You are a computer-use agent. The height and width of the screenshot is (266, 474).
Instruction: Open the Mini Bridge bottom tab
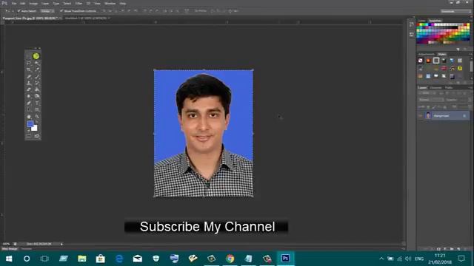click(x=10, y=249)
